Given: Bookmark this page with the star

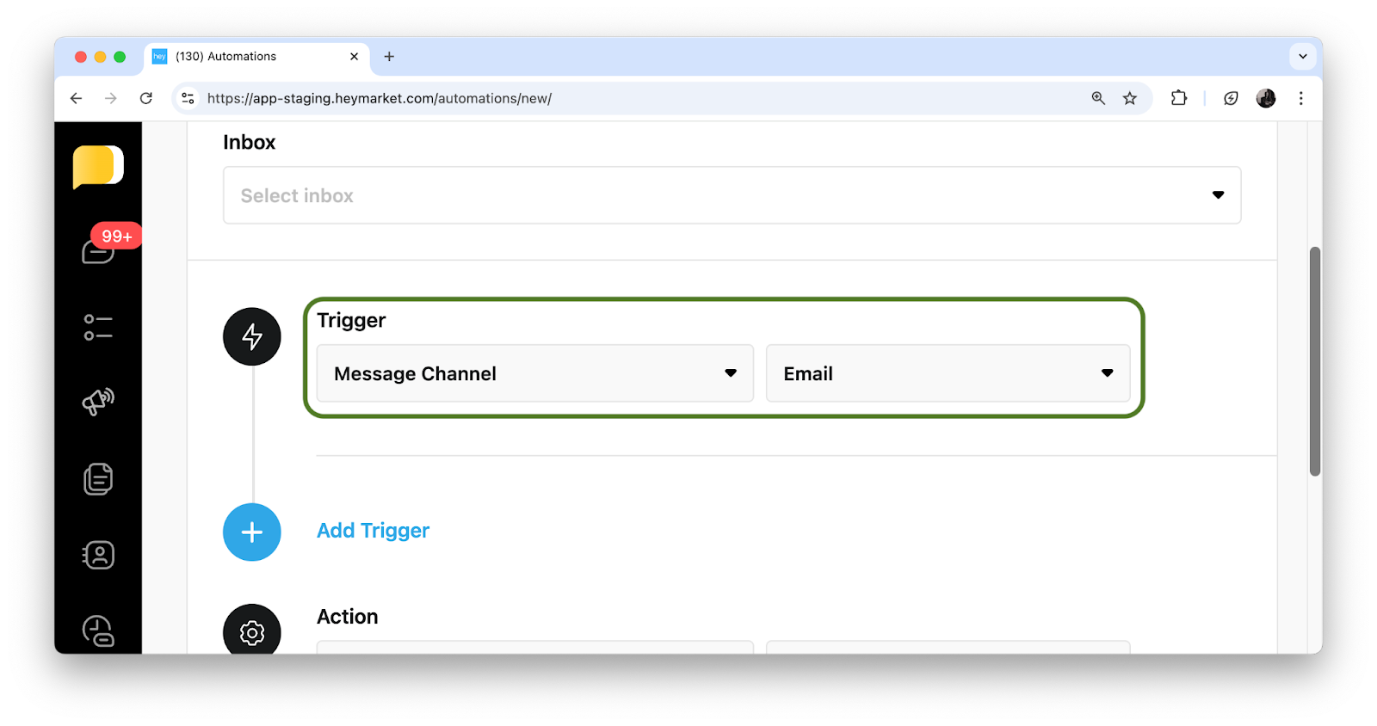Looking at the screenshot, I should click(1130, 98).
